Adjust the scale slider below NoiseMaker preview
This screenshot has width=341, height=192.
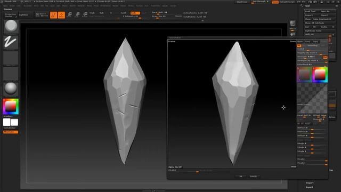pyautogui.click(x=183, y=171)
